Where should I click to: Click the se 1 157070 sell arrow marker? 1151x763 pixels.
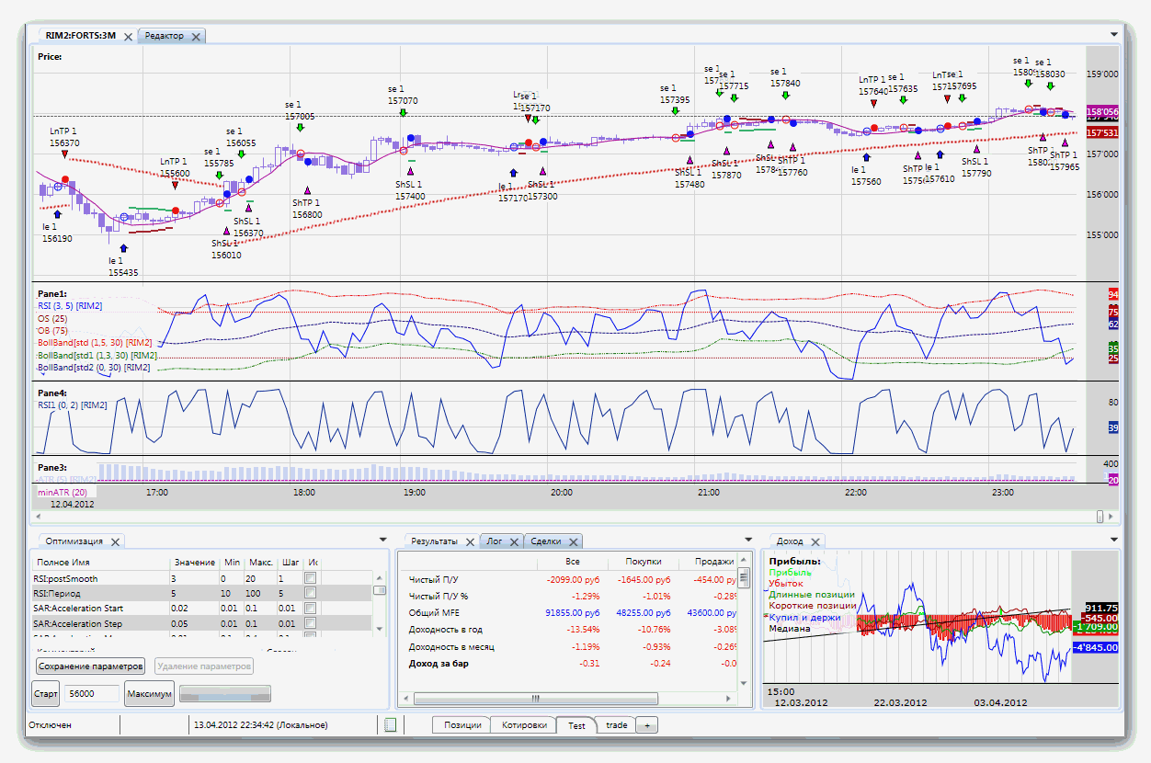point(403,112)
